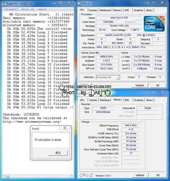Maximize the Super PI window
This screenshot has height=181, width=170.
[x=61, y=3]
